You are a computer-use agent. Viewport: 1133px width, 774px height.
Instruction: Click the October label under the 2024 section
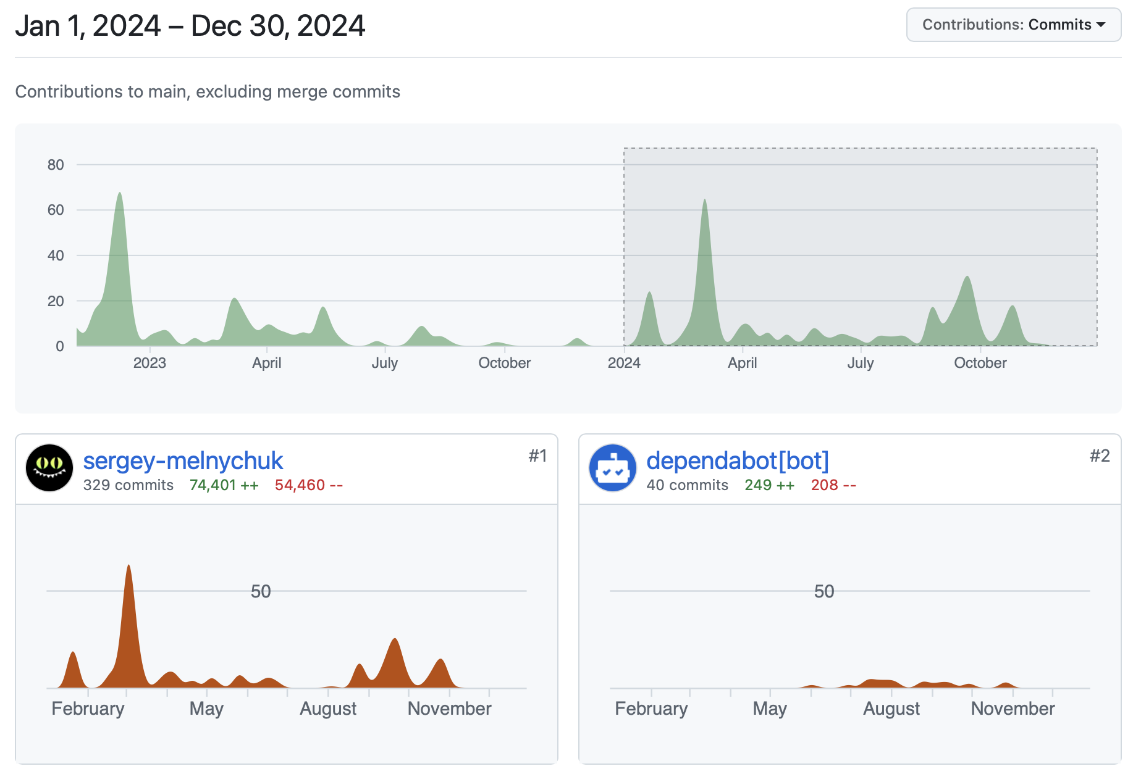980,363
